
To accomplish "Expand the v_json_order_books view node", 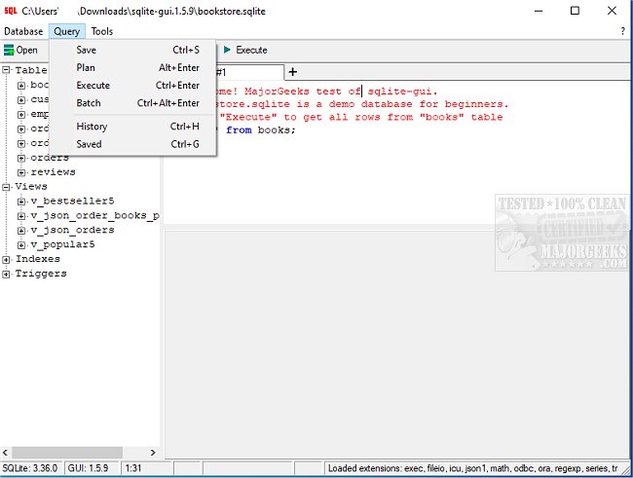I will (21, 216).
